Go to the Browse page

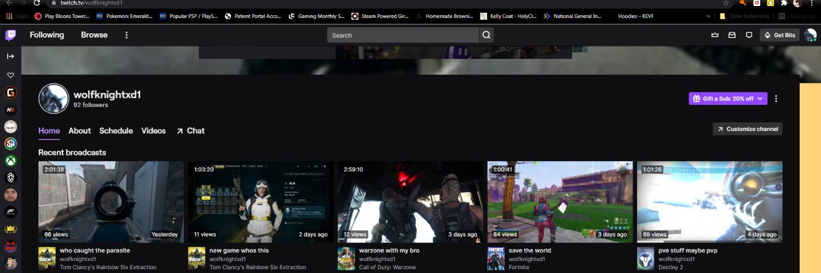[94, 35]
